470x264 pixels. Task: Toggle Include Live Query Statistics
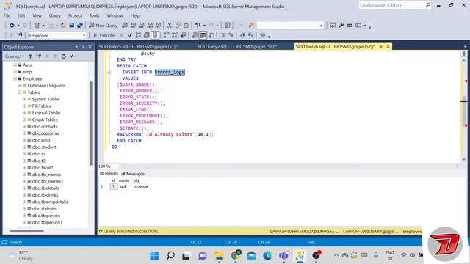tap(175, 35)
